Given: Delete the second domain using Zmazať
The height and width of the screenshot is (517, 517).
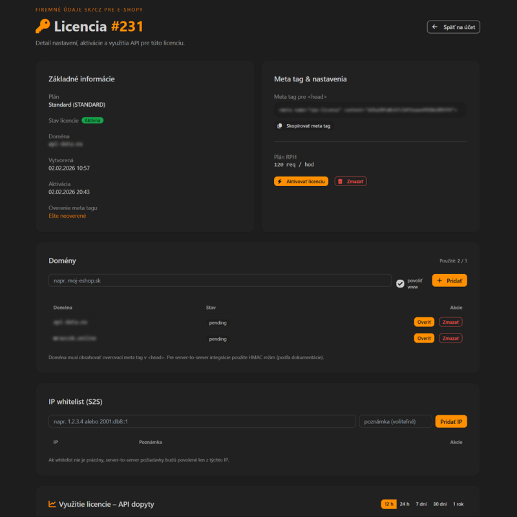Looking at the screenshot, I should (450, 338).
